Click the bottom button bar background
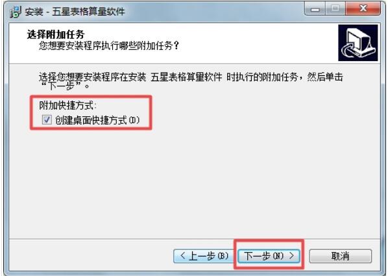 (89, 255)
